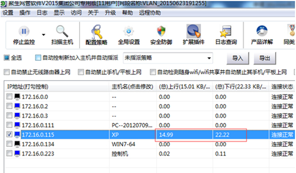The height and width of the screenshot is (173, 296).
Task: Open 日志查询 icon
Action: [226, 31]
